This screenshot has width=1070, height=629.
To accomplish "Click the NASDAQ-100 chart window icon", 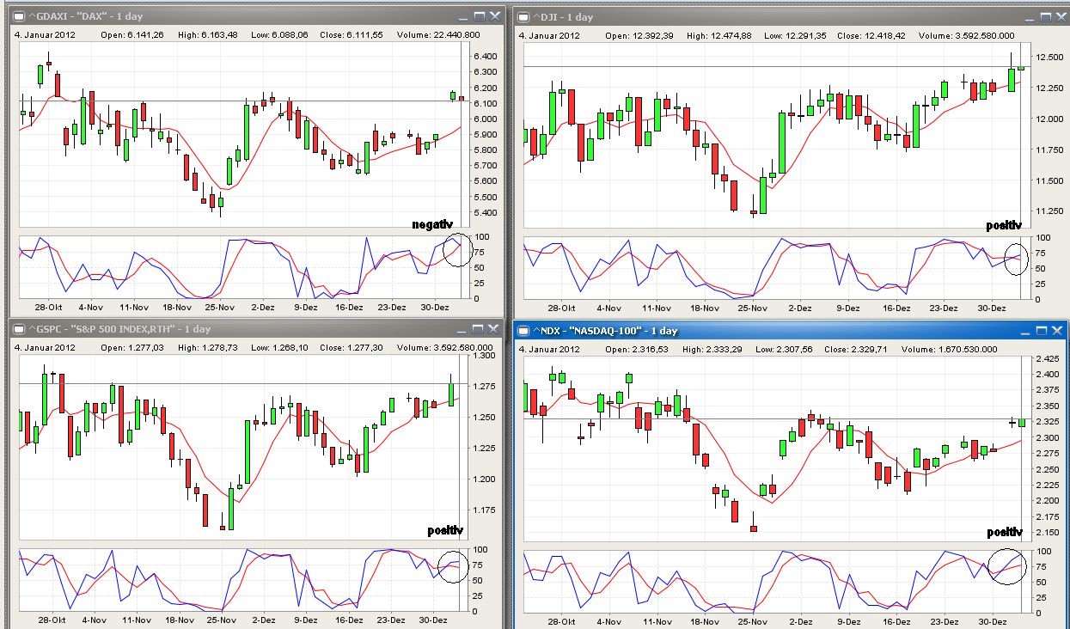I will tap(523, 331).
